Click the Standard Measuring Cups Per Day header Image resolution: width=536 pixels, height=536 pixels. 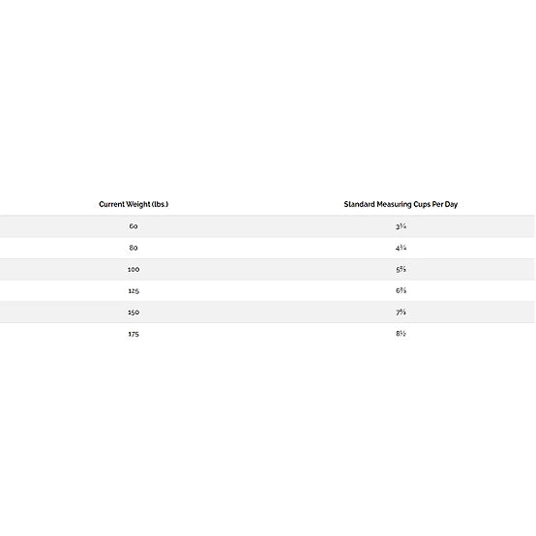[401, 204]
